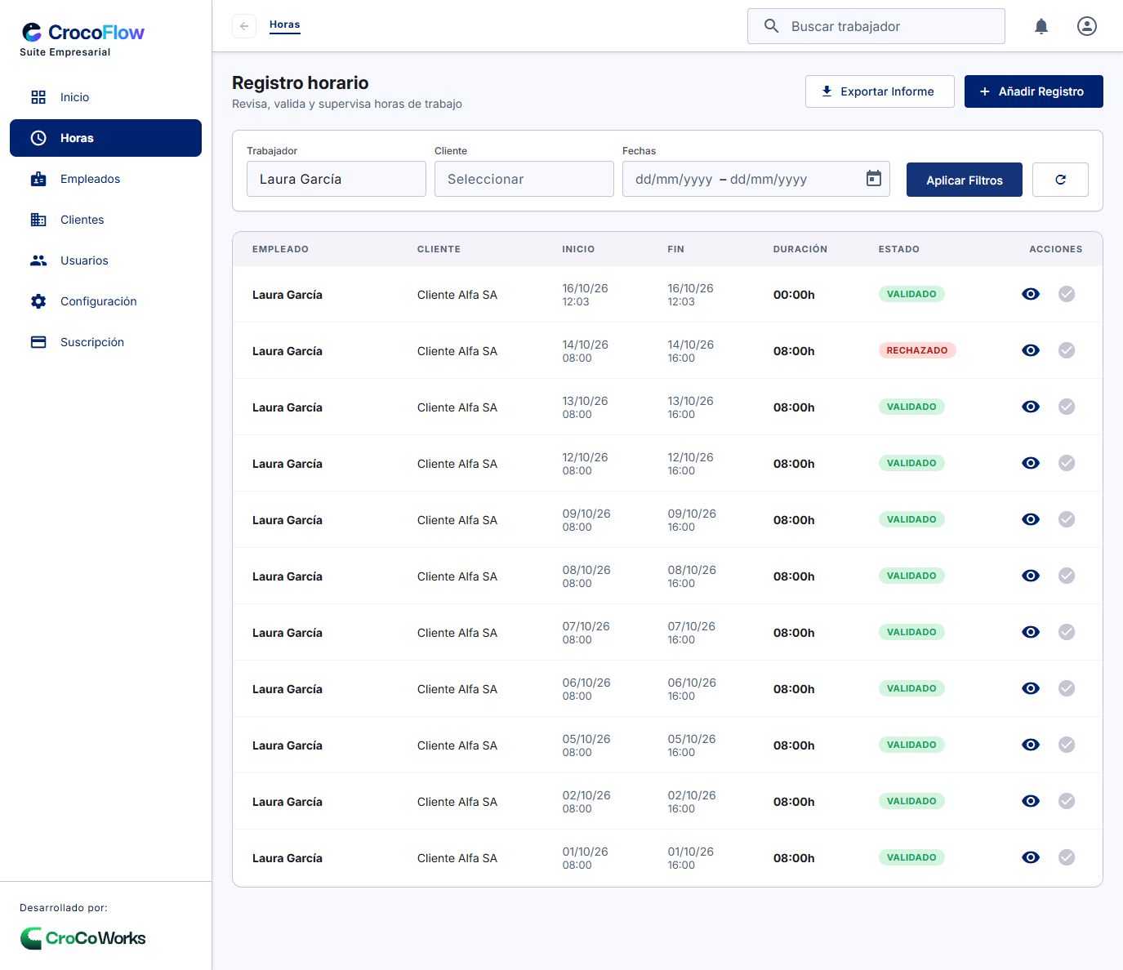This screenshot has width=1123, height=970.
Task: Click the Añadir Registro button
Action: click(x=1034, y=91)
